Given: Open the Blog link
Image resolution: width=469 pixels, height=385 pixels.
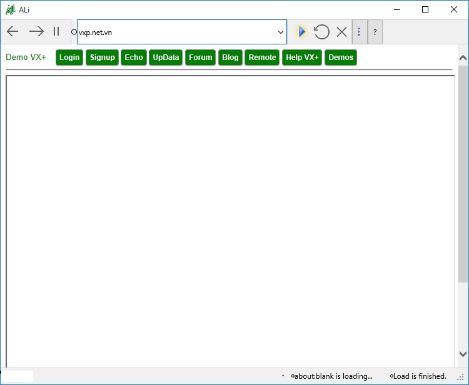Looking at the screenshot, I should pos(230,57).
